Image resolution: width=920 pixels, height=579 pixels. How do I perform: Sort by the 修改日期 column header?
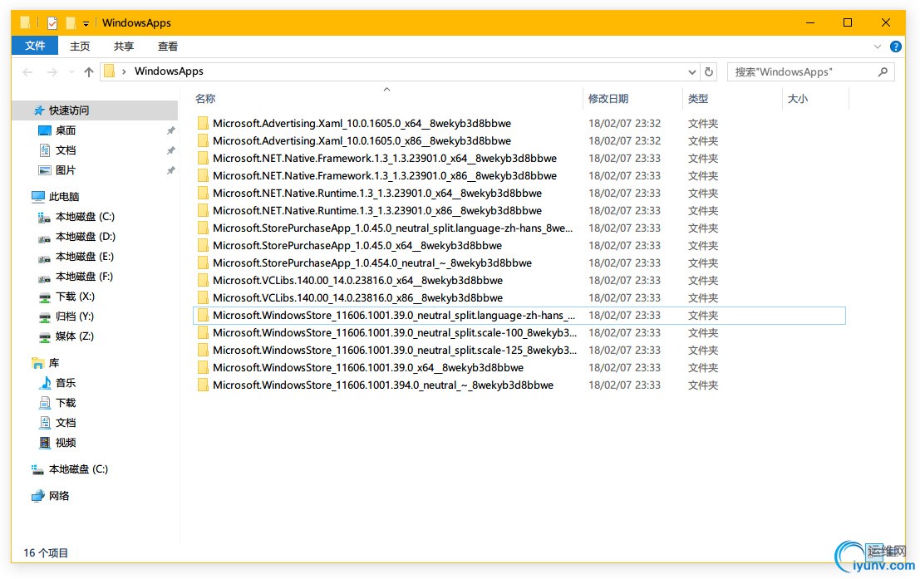(x=608, y=99)
